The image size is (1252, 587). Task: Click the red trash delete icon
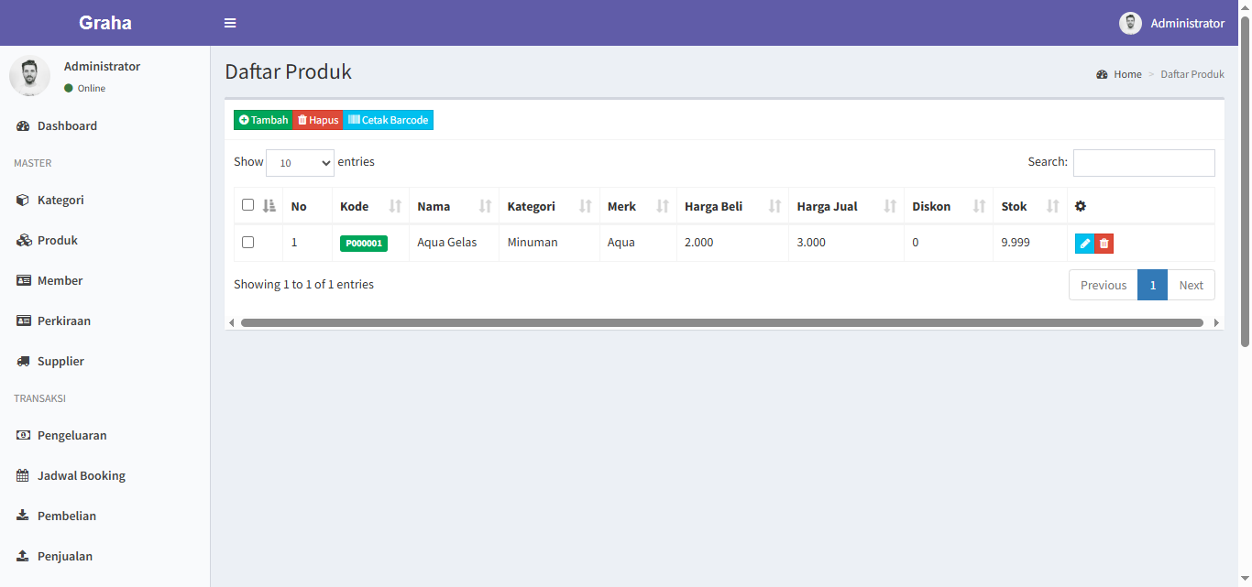coord(1104,244)
